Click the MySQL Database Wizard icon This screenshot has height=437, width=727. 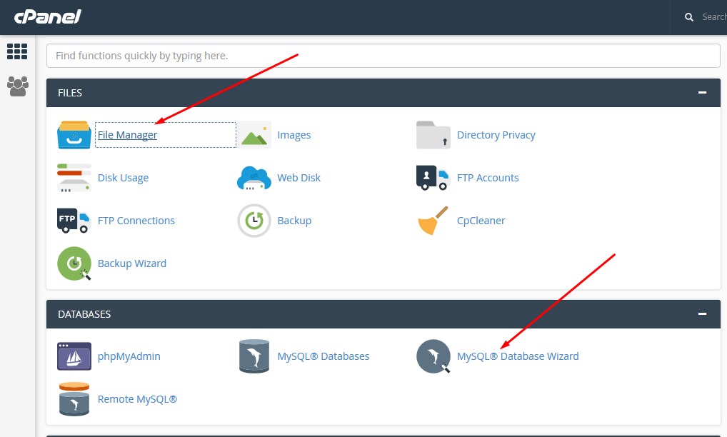point(433,356)
